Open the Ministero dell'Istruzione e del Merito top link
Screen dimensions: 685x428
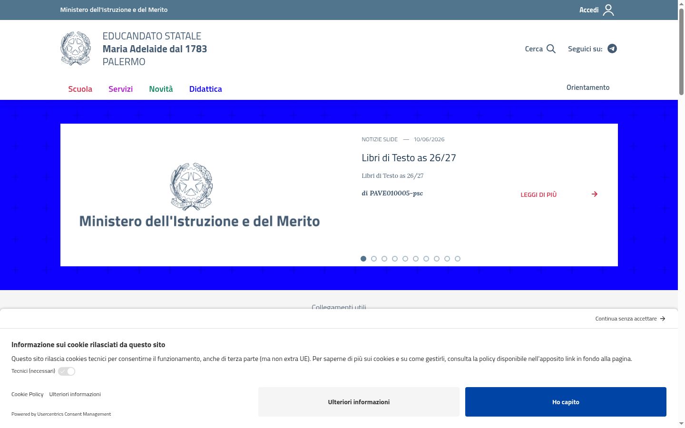pyautogui.click(x=114, y=10)
